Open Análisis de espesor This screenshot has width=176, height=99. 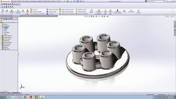coord(81,12)
